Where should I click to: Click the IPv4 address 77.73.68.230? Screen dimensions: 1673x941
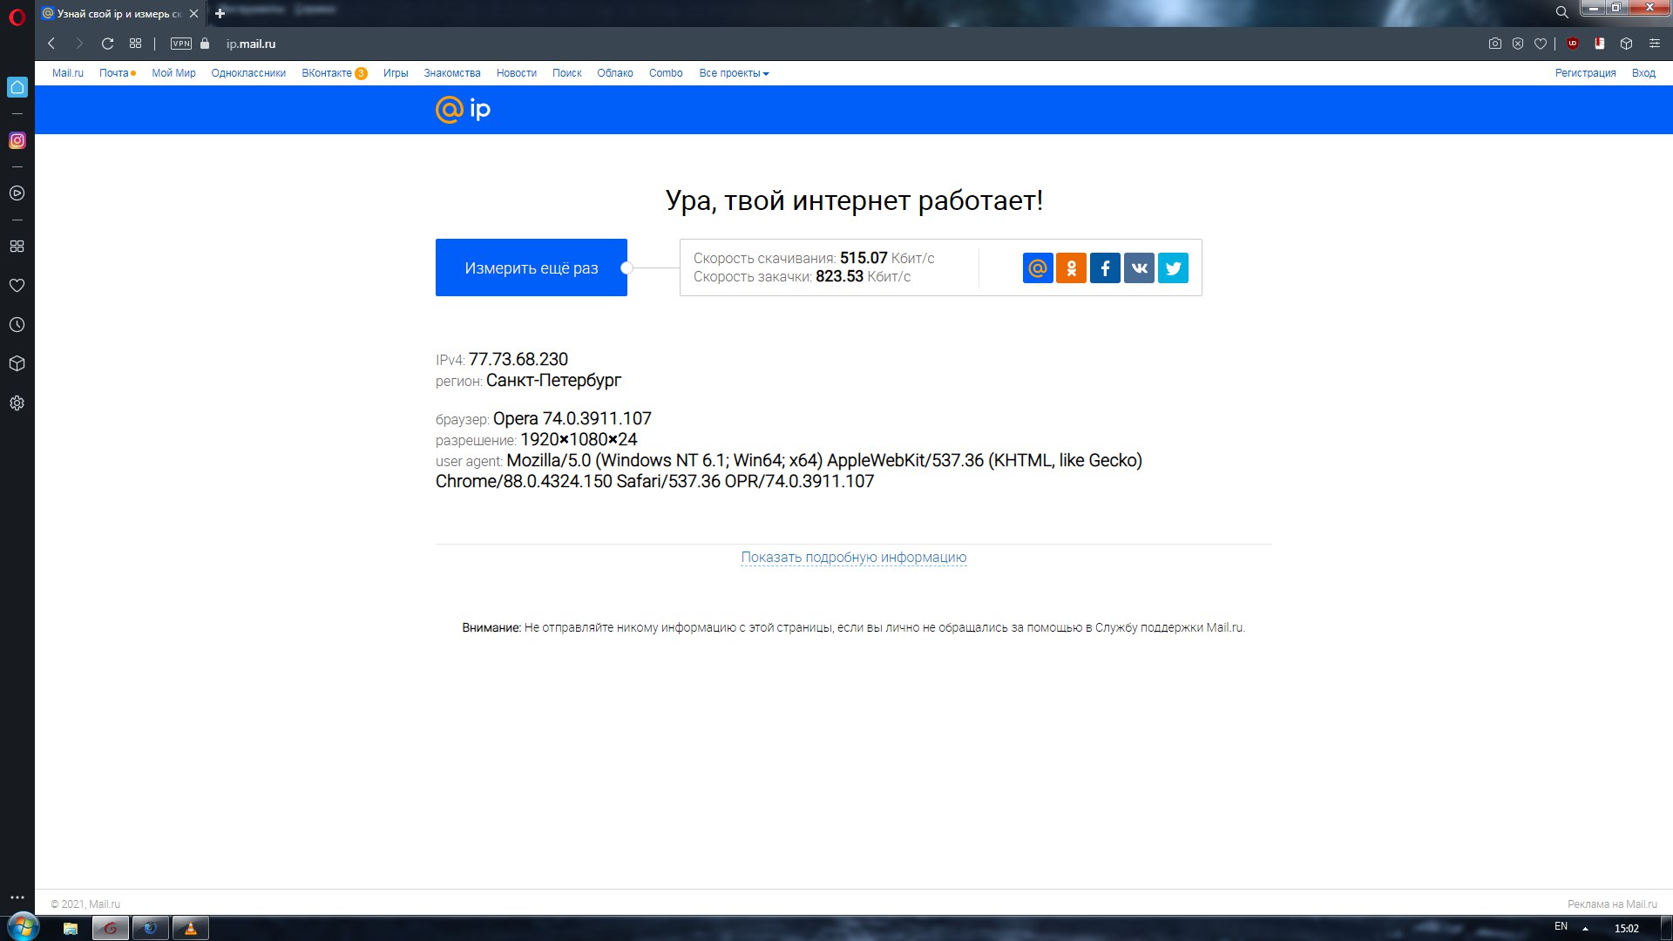(518, 360)
